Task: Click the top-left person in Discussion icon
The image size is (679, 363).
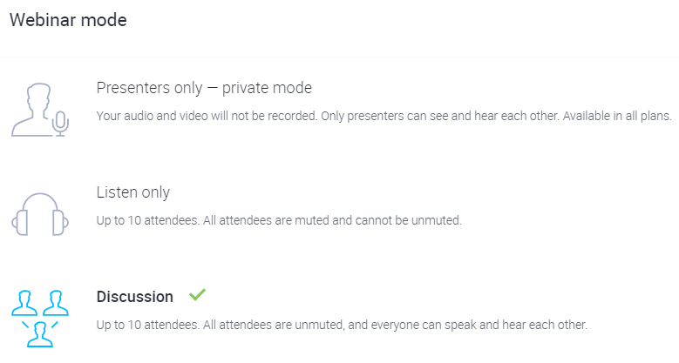Action: [x=24, y=303]
